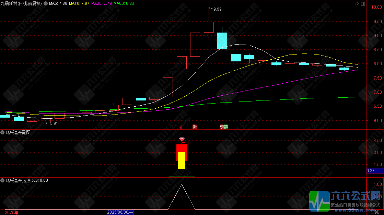Click the large cyan candlestick after the peak
Image resolution: width=384 pixels, height=215 pixels.
click(x=222, y=40)
